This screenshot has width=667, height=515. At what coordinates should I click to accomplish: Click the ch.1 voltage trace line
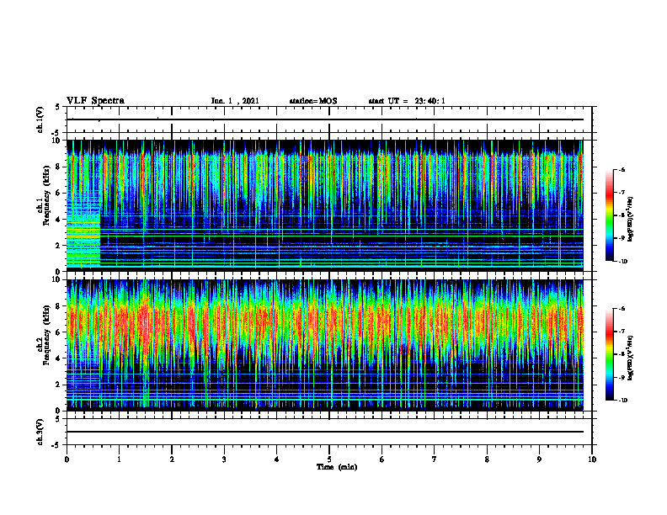[x=325, y=119]
